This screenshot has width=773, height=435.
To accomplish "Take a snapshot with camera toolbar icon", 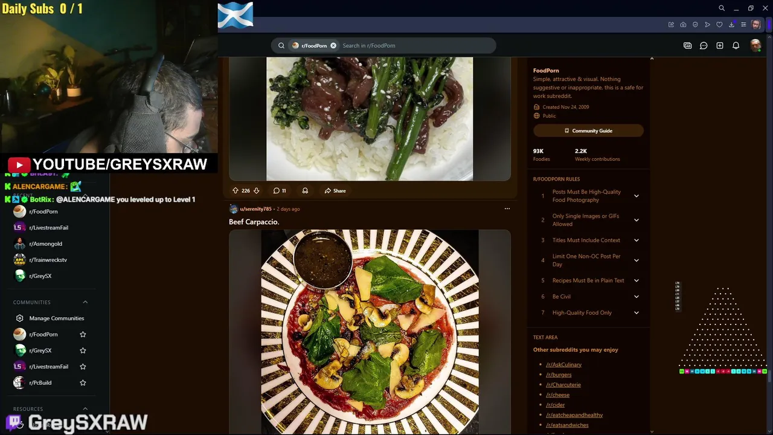I will (x=683, y=25).
